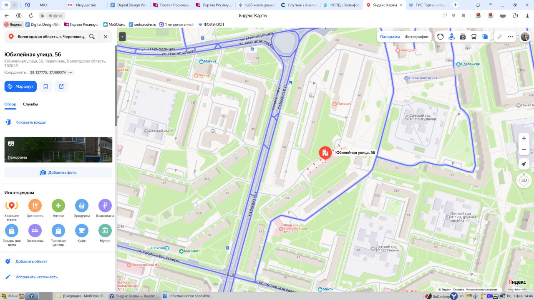The height and width of the screenshot is (300, 534).
Task: Search nearby Музеи
Action: [x=105, y=233]
